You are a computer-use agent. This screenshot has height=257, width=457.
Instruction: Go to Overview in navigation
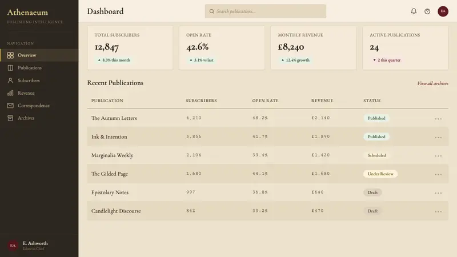tap(39, 55)
